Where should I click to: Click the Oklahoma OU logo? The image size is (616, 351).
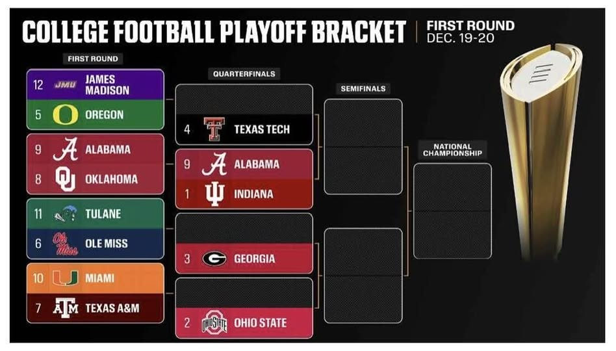(65, 179)
